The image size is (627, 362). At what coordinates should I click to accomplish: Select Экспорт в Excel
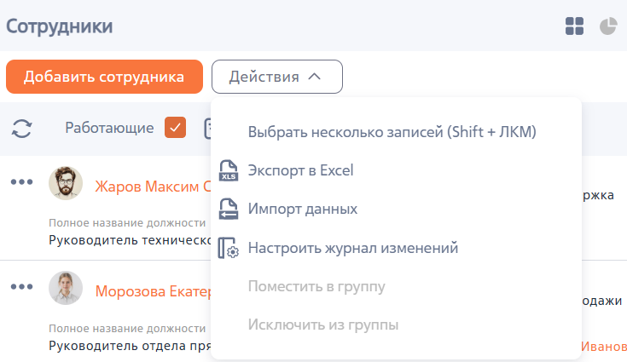point(300,170)
